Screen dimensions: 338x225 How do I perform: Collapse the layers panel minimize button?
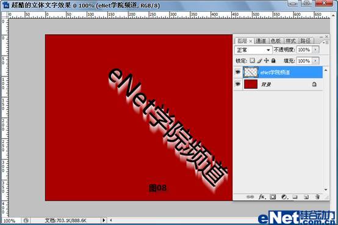[321, 37]
